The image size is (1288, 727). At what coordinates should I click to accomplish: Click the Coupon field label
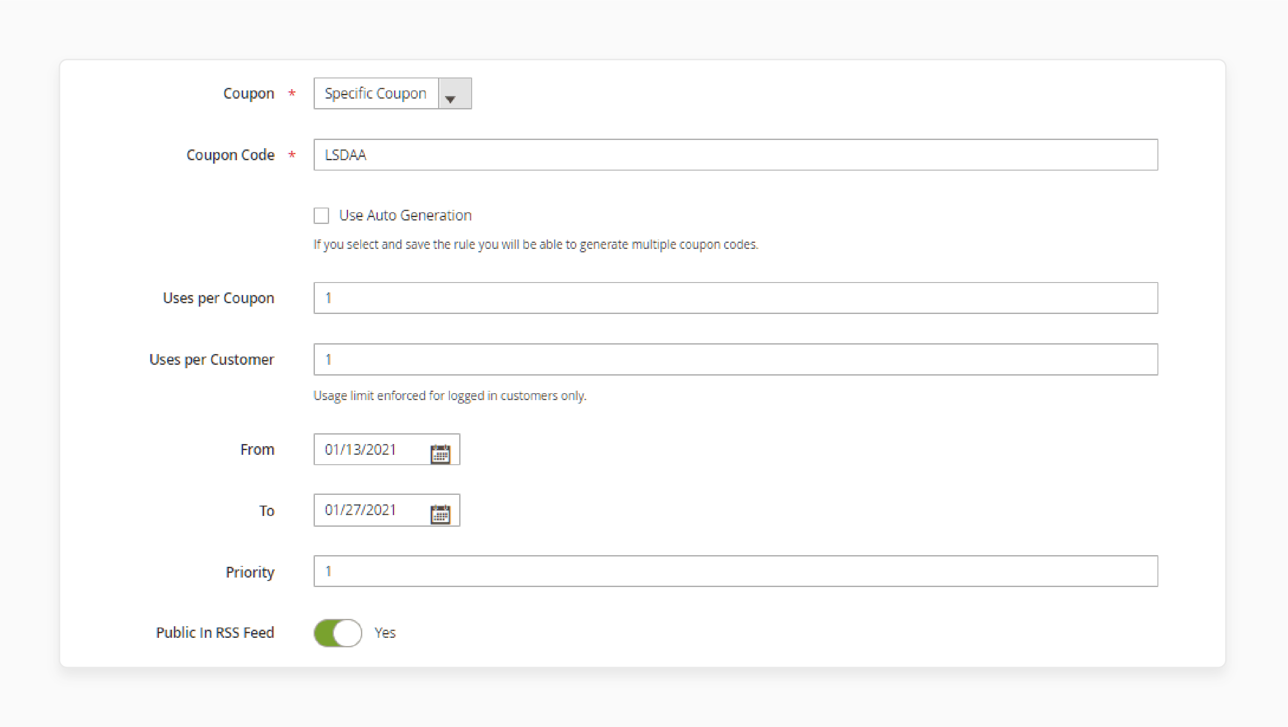click(x=249, y=93)
